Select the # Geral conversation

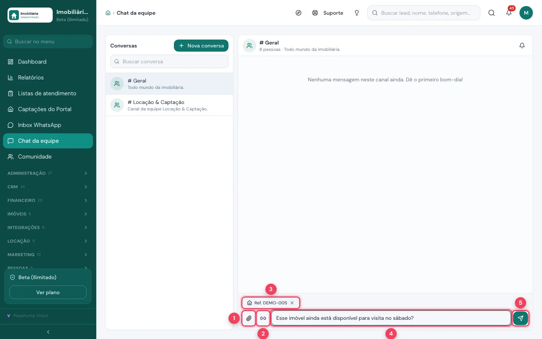tap(169, 84)
